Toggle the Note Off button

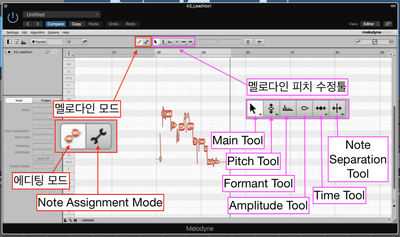click(x=43, y=158)
